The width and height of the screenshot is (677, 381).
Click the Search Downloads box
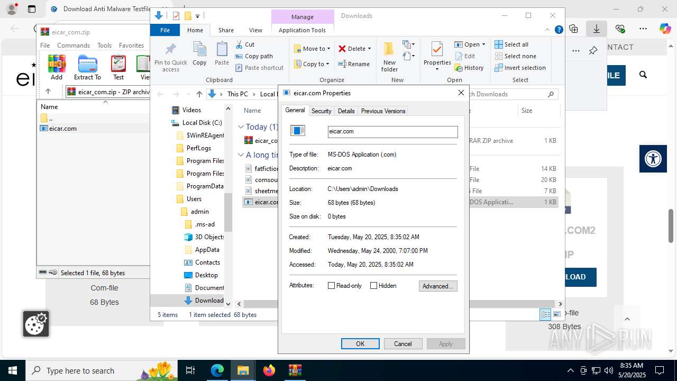coord(510,94)
